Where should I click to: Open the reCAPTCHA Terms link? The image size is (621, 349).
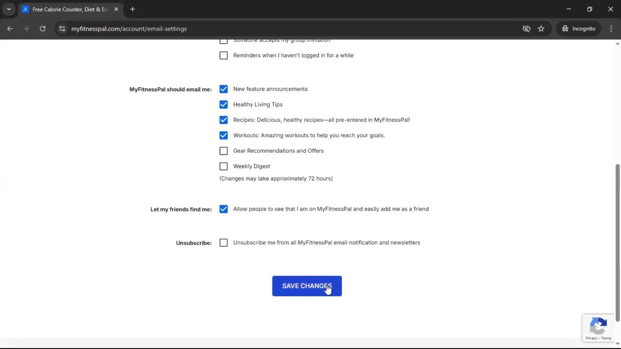coord(606,338)
